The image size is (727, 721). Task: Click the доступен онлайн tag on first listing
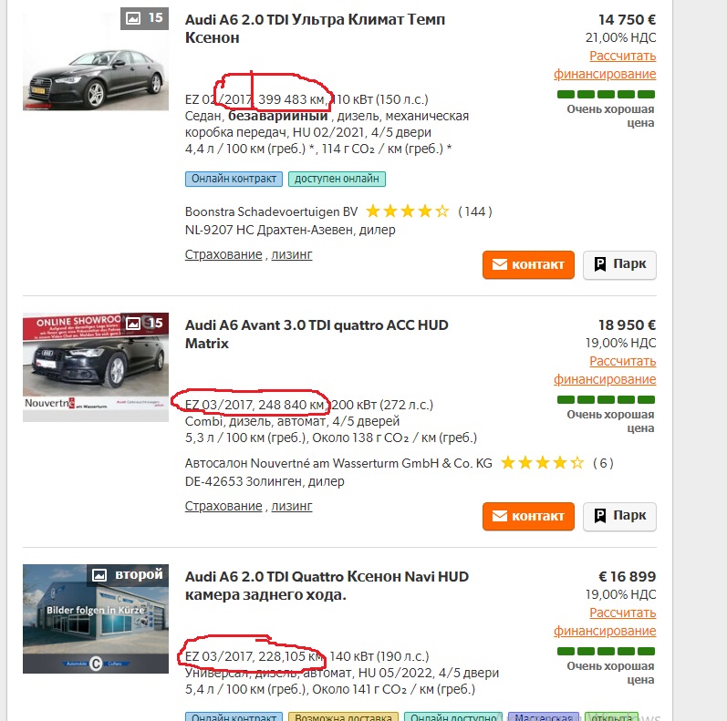pyautogui.click(x=337, y=179)
